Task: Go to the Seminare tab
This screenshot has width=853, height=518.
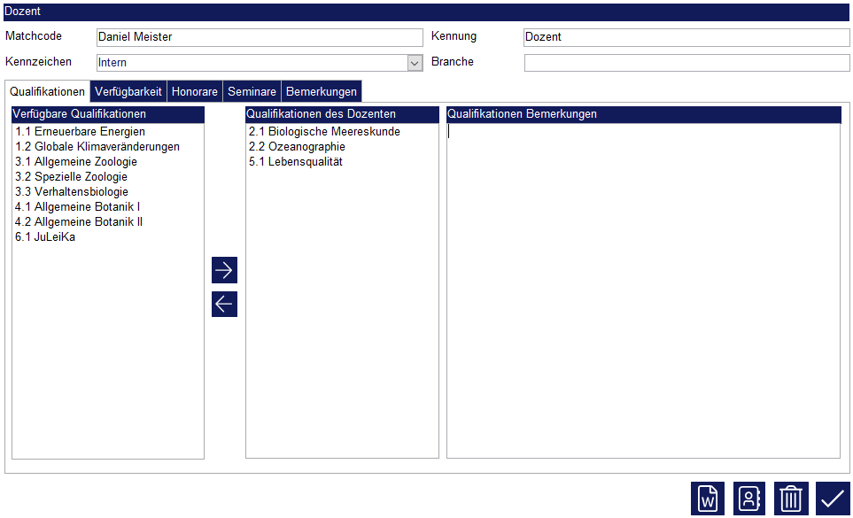Action: (252, 92)
